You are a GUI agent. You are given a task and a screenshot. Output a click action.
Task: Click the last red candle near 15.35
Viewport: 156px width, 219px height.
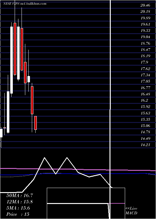[36, 123]
